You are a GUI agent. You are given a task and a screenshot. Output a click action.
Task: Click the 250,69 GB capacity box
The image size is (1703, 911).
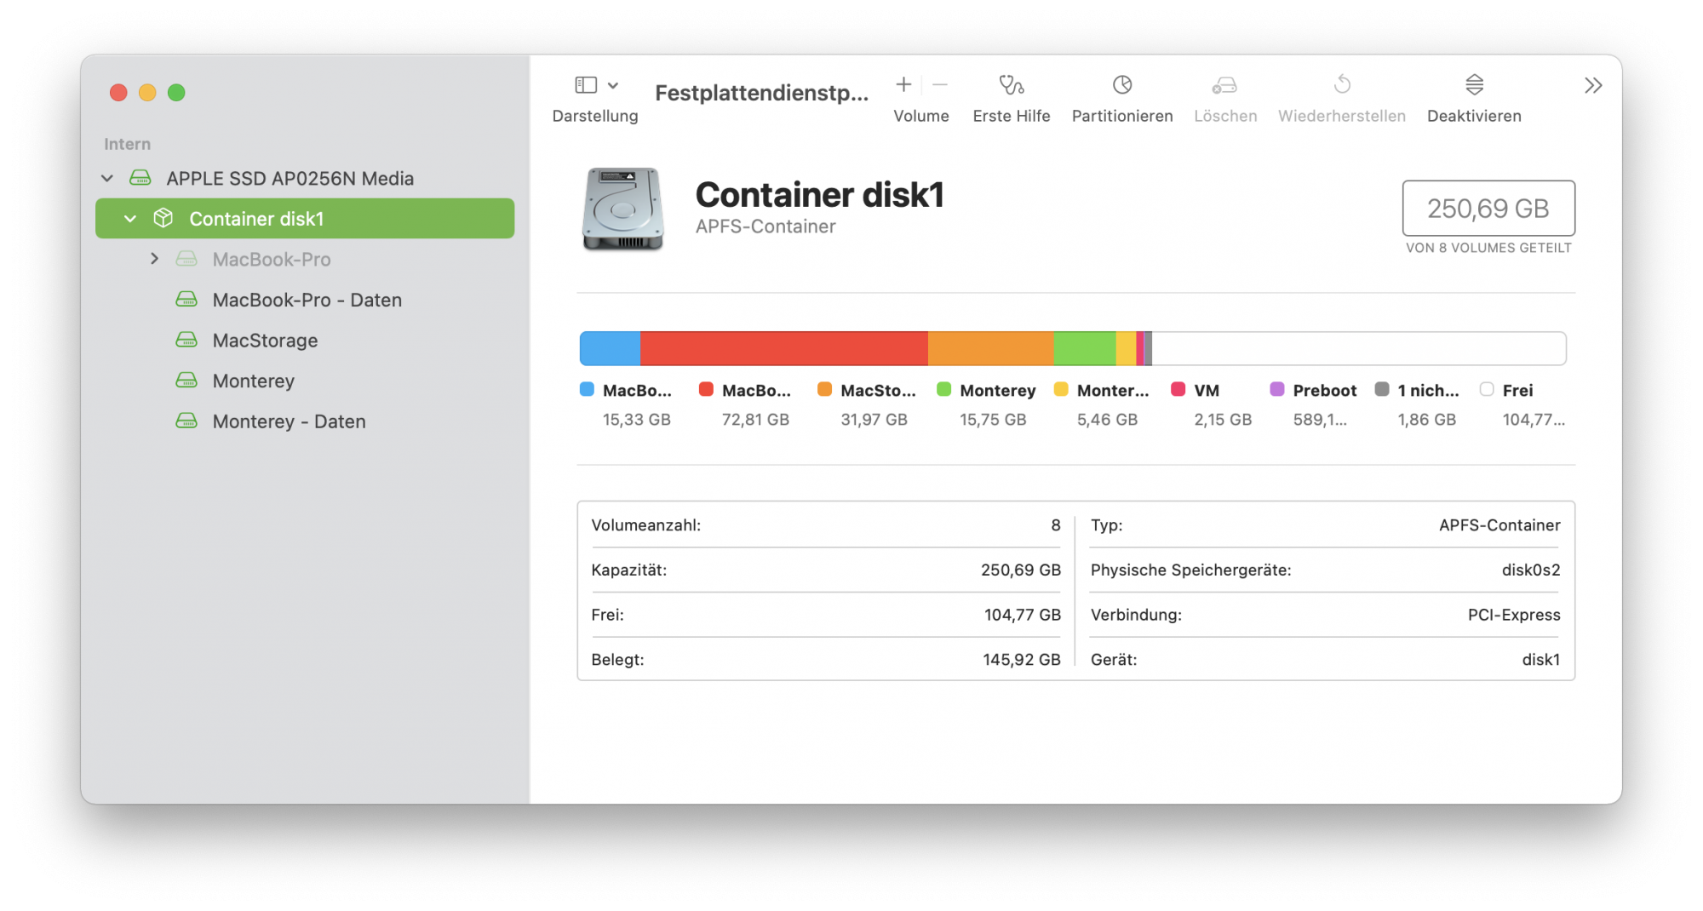1488,208
